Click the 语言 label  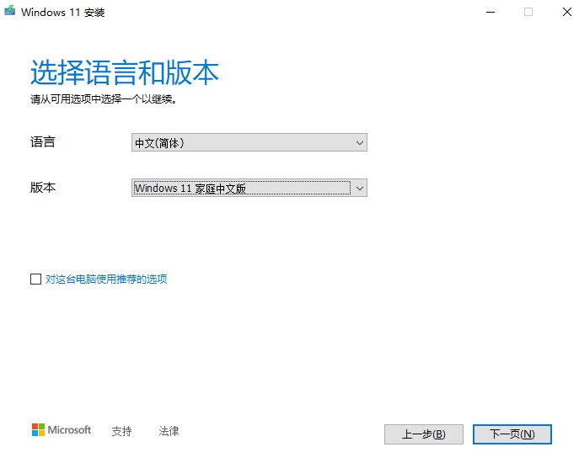click(43, 142)
